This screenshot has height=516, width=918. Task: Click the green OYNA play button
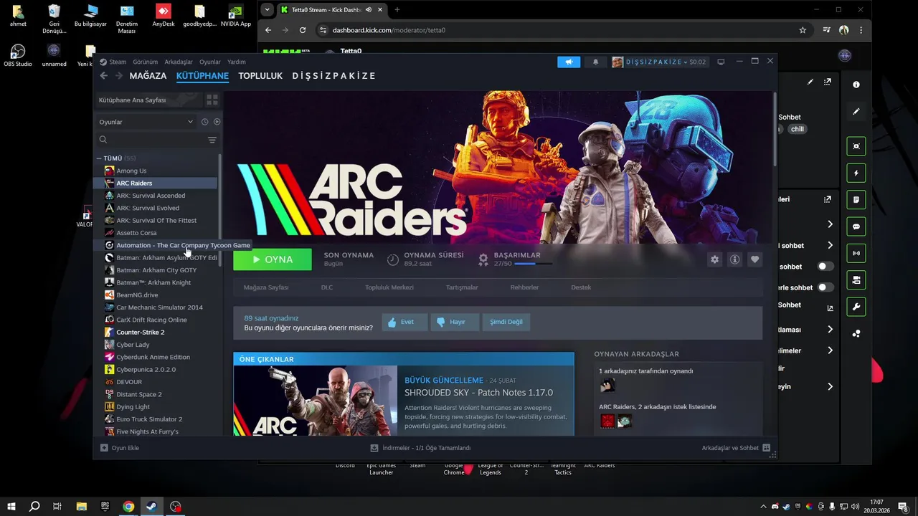pos(273,259)
